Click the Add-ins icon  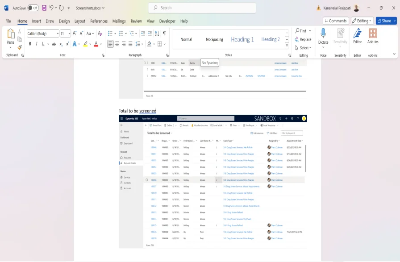click(x=373, y=35)
